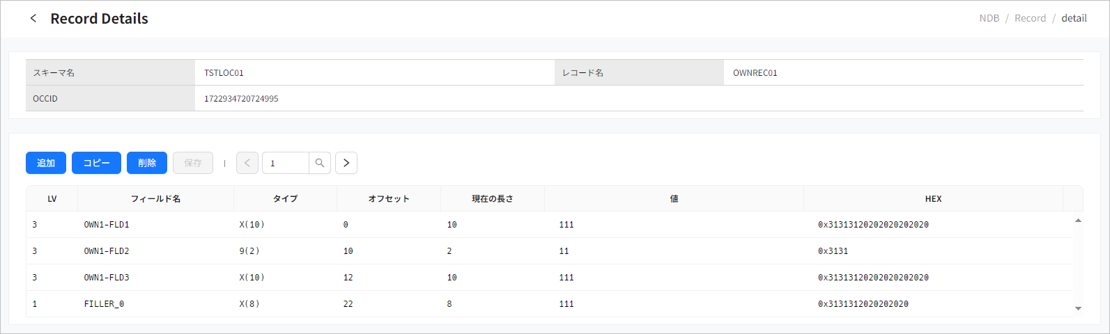The width and height of the screenshot is (1110, 334).
Task: Click the disabled 保存 button
Action: 193,163
